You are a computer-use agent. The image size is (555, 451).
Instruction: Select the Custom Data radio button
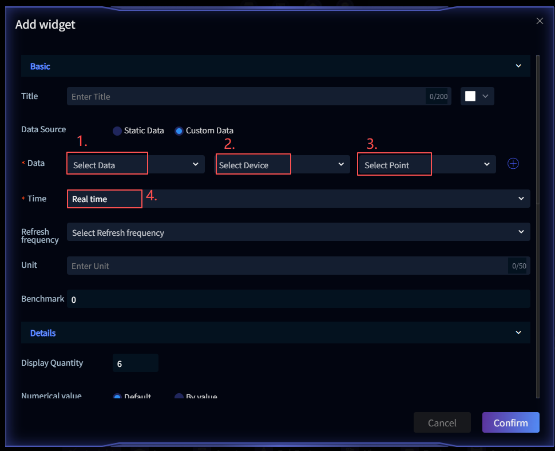point(179,131)
